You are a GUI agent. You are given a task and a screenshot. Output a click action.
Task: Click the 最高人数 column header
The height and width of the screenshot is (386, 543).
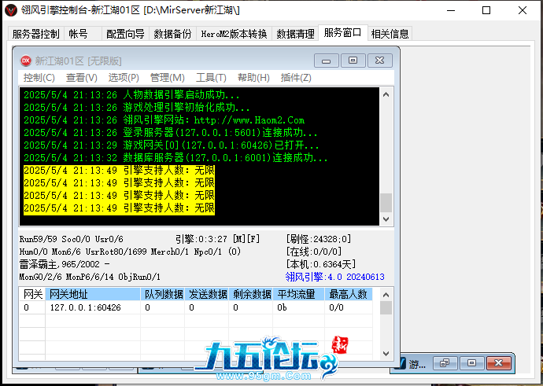[x=349, y=294]
